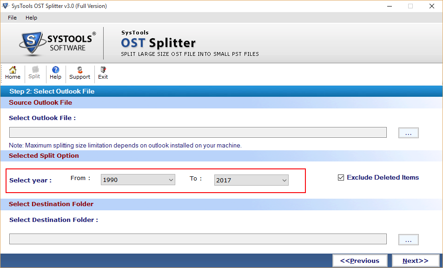This screenshot has height=268, width=443.
Task: Go back with the Previous button
Action: [x=360, y=261]
